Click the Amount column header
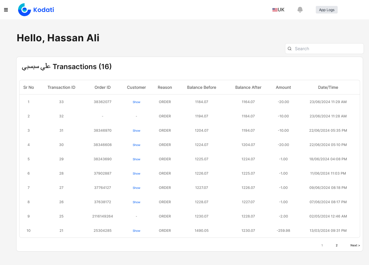 [283, 87]
